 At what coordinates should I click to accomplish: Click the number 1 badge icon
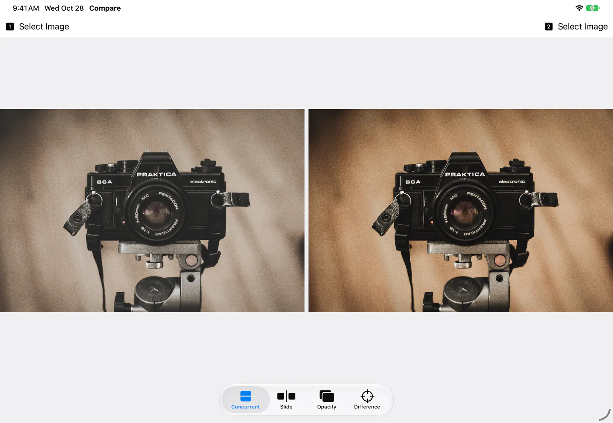[x=10, y=26]
